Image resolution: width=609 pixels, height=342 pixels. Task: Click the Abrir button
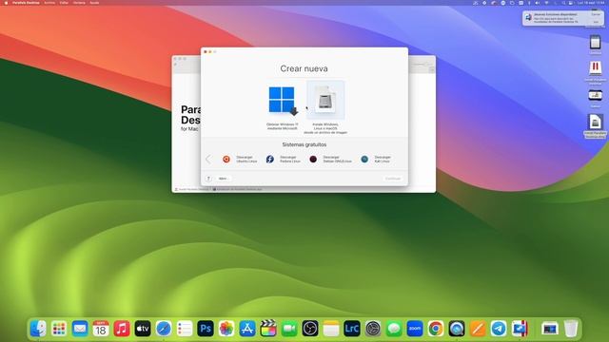[x=223, y=179]
